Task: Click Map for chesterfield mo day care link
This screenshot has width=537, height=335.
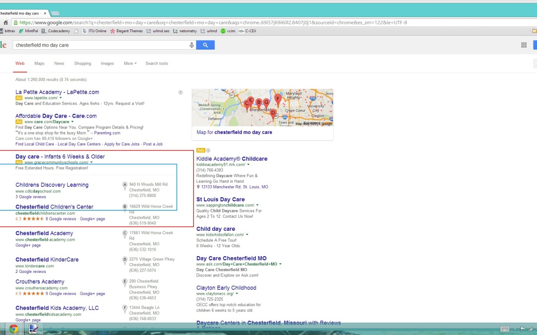Action: pyautogui.click(x=234, y=133)
